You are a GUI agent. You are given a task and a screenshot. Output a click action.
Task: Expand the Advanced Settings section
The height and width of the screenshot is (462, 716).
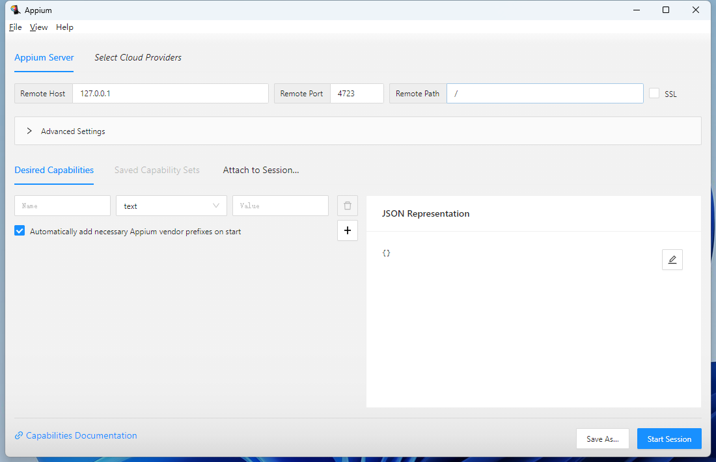coord(358,131)
